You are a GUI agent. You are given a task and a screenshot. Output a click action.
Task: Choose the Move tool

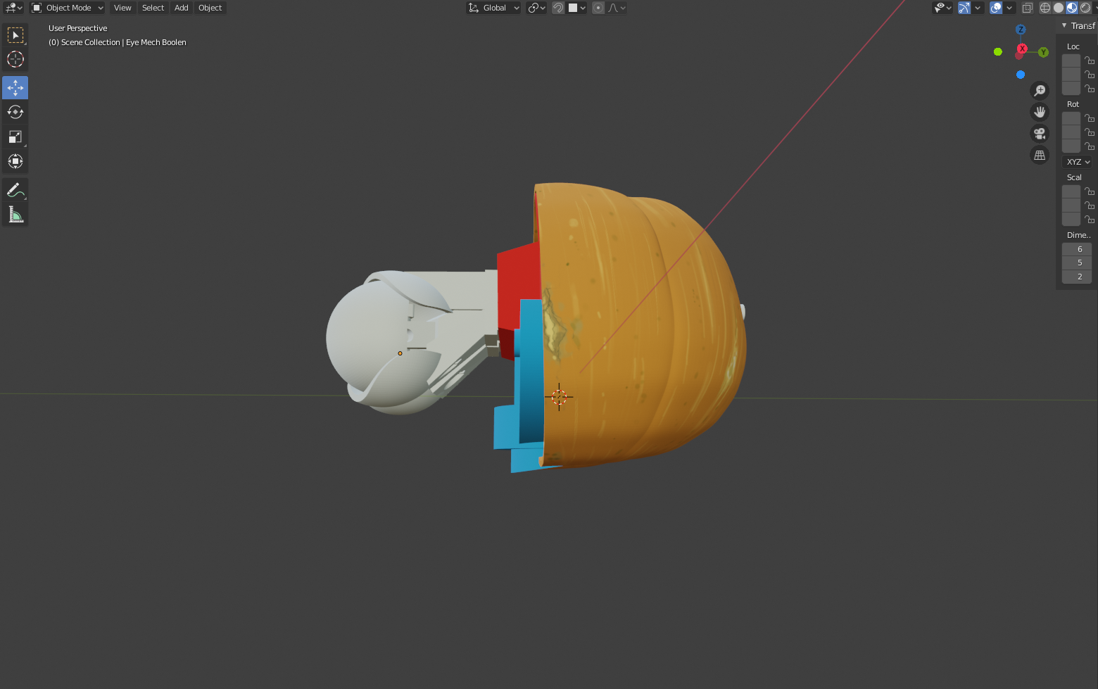[x=15, y=88]
